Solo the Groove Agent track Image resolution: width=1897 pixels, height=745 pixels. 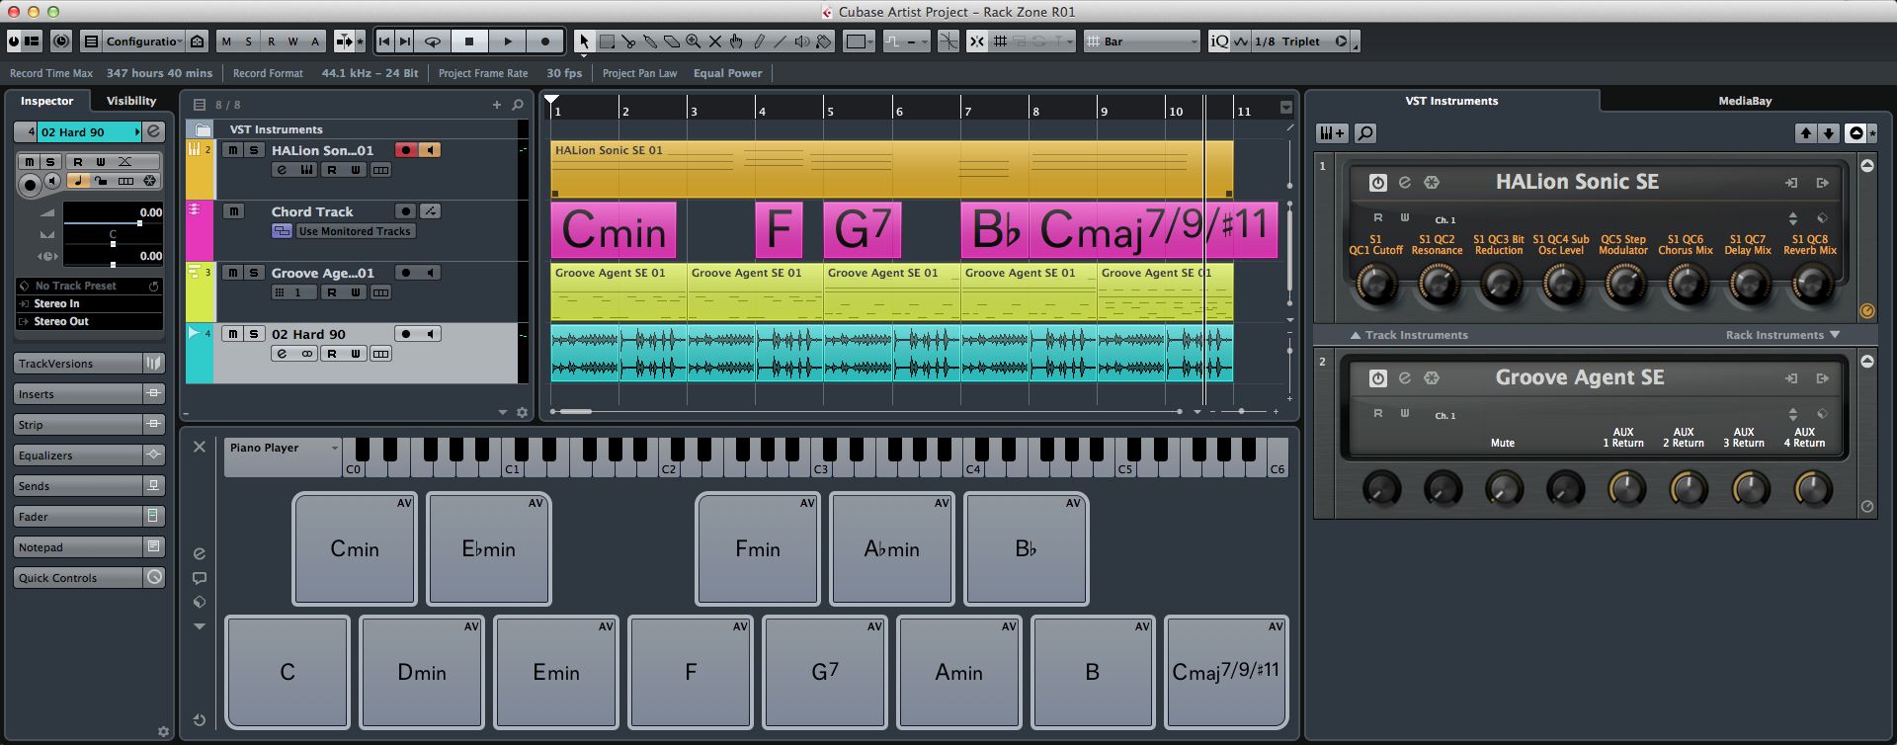pyautogui.click(x=254, y=273)
